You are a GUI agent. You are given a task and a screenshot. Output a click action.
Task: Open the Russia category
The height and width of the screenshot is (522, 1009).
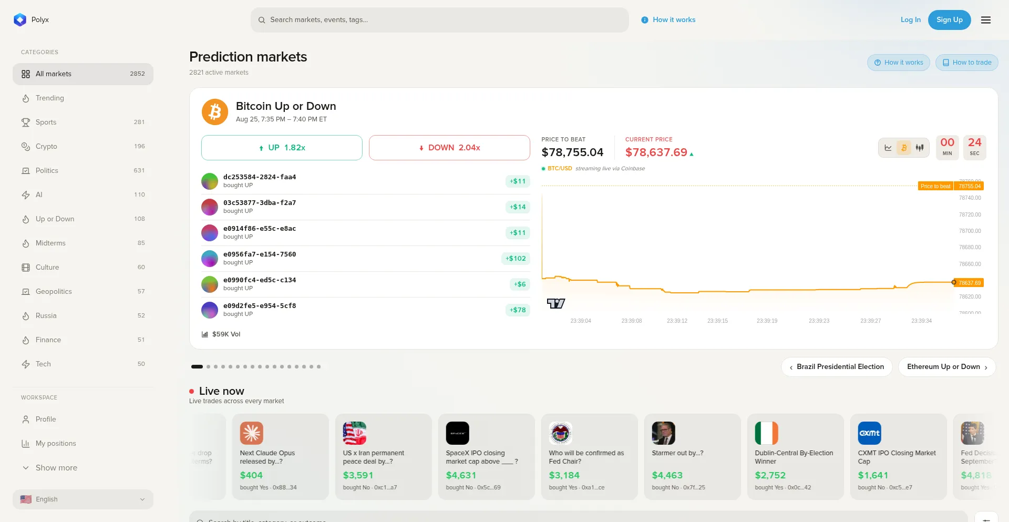coord(83,316)
